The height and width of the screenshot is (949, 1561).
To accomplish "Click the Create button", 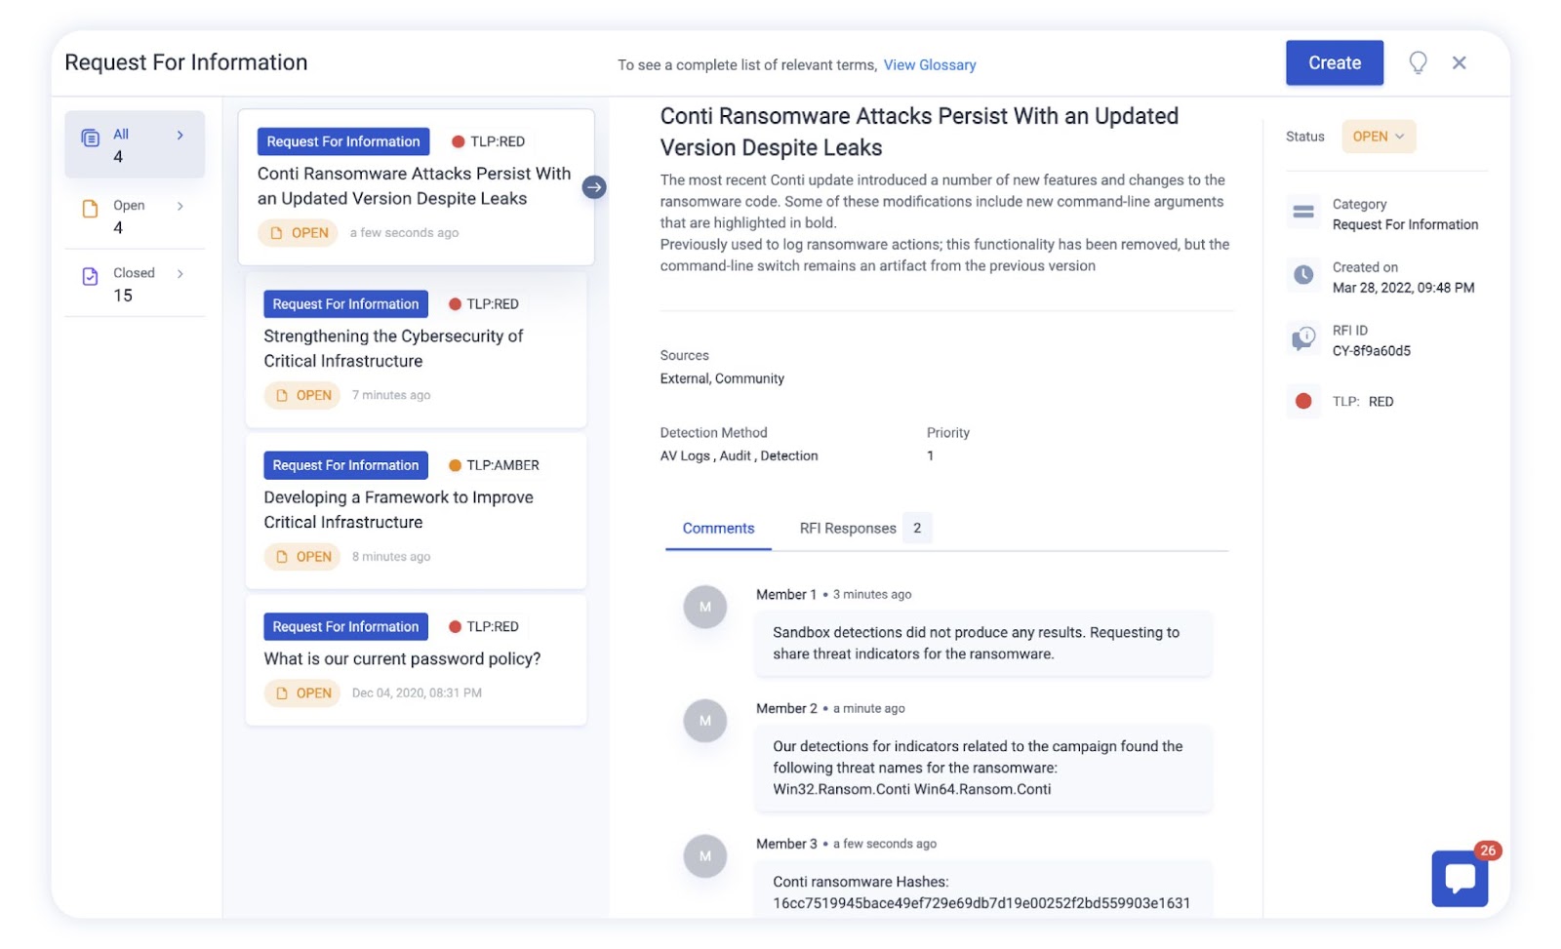I will point(1334,62).
